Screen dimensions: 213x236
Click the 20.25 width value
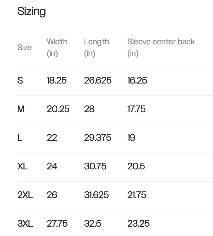58,109
